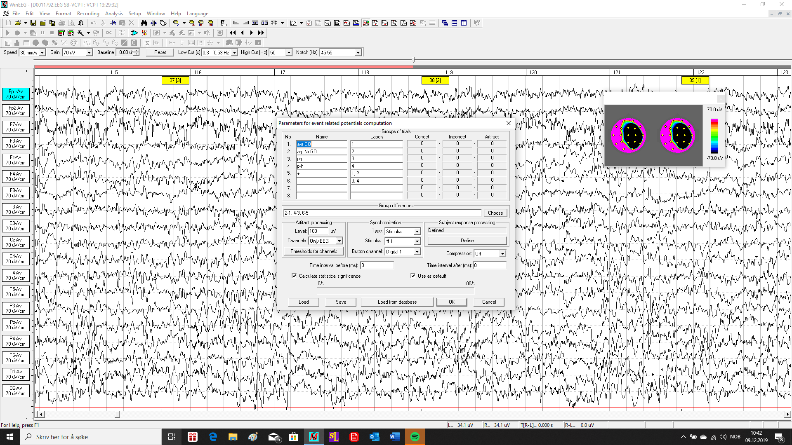Image resolution: width=792 pixels, height=445 pixels.
Task: Click the Save file toolbar icon
Action: click(33, 23)
